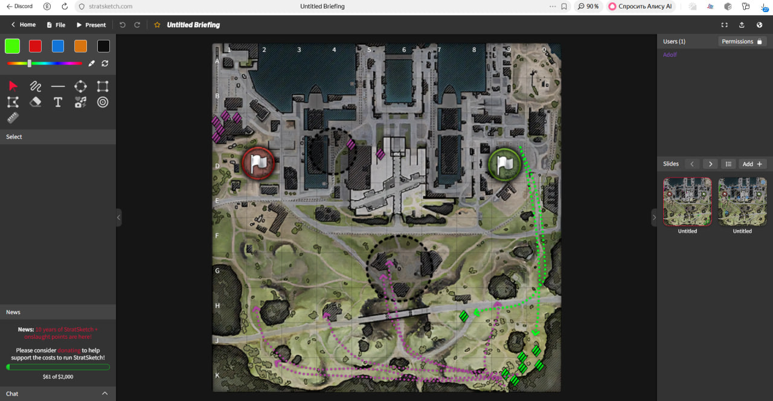
Task: Enter fullscreen mode
Action: (x=724, y=25)
